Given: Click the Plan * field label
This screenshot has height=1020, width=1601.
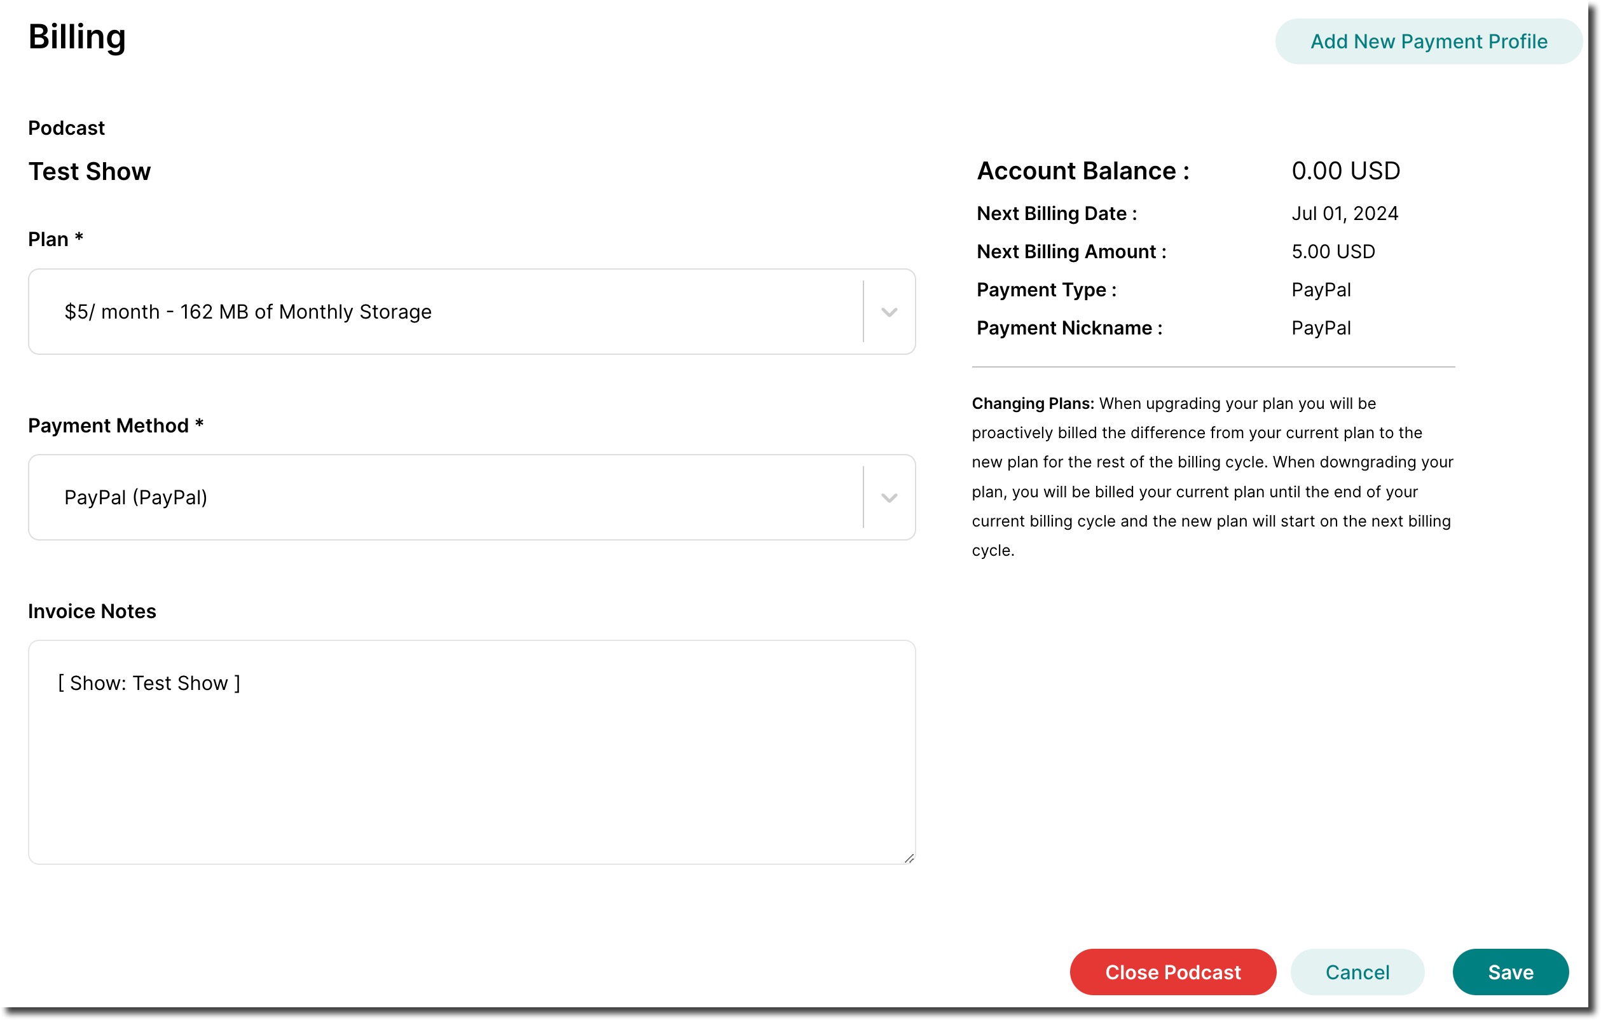Looking at the screenshot, I should click(x=55, y=239).
